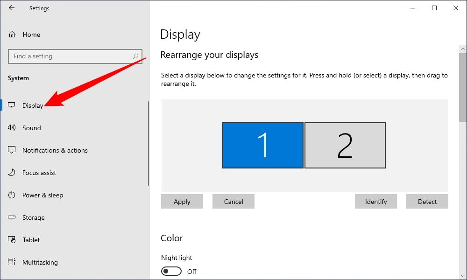Click Identify to show display numbers

pyautogui.click(x=375, y=201)
